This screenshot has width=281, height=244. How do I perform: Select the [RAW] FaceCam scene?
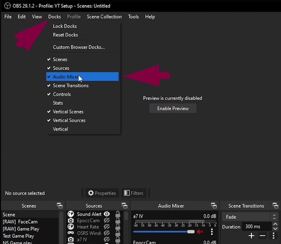(x=30, y=222)
